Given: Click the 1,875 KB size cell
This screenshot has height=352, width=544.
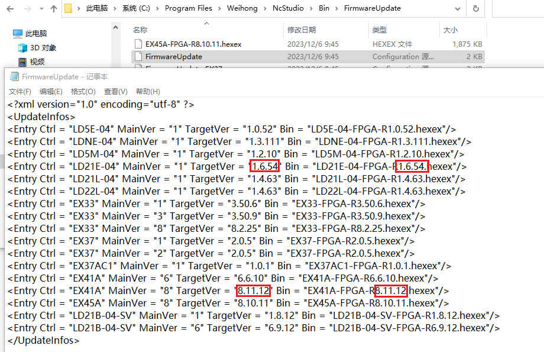Looking at the screenshot, I should point(467,44).
